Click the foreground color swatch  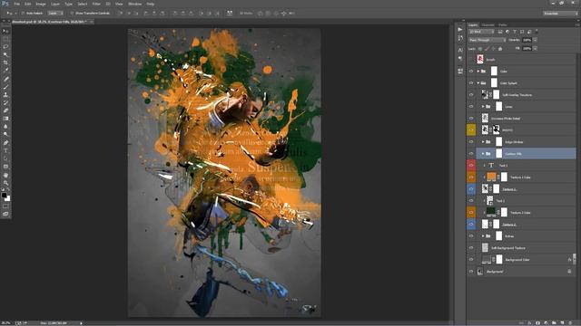[x=4, y=196]
